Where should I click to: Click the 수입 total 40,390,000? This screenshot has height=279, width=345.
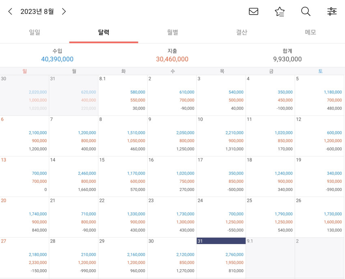[57, 59]
